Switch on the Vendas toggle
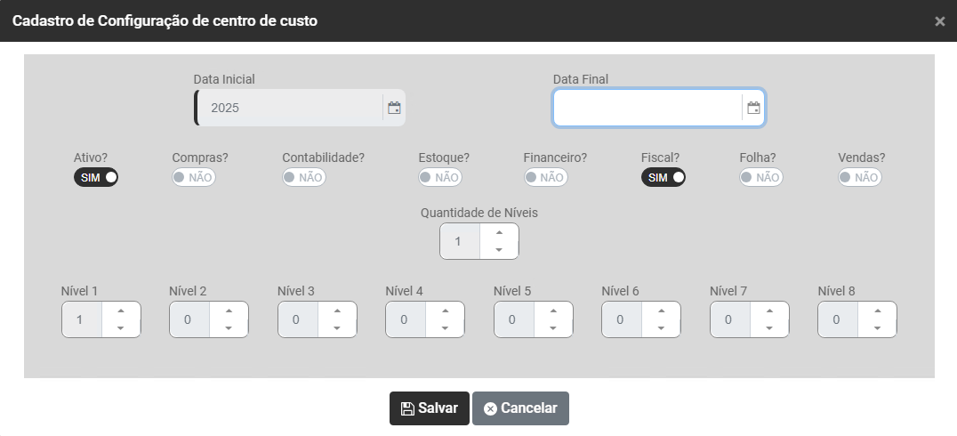This screenshot has height=436, width=957. tap(860, 177)
